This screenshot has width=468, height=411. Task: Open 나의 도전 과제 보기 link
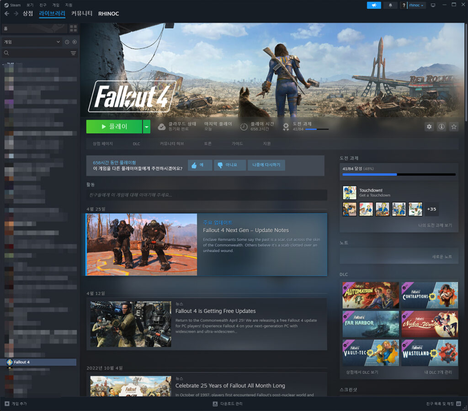click(435, 225)
